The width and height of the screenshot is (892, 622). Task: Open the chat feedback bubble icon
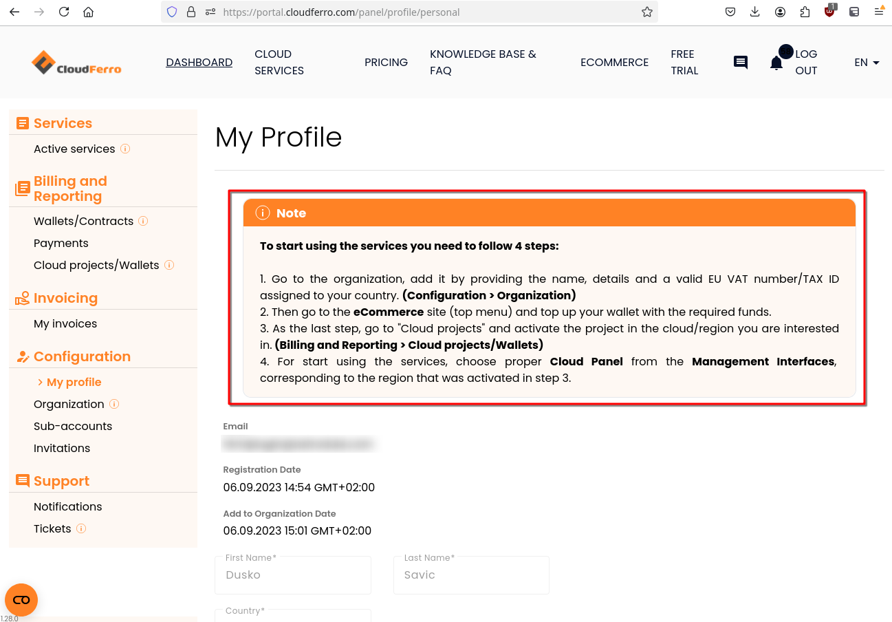(740, 62)
